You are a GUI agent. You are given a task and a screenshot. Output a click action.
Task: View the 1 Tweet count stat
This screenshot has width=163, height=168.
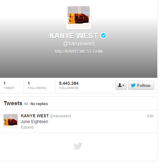pos(9,85)
